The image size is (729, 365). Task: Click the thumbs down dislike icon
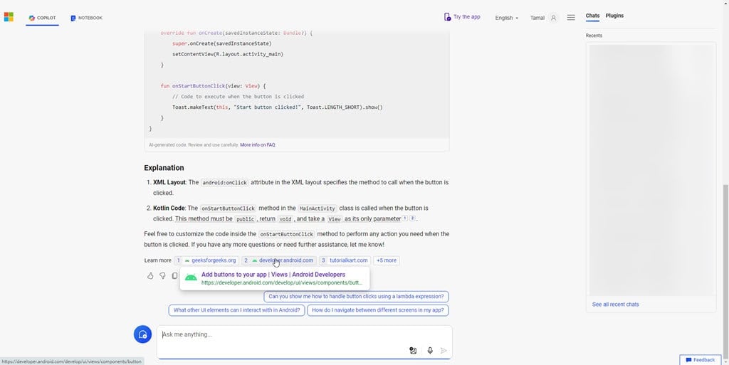pyautogui.click(x=162, y=276)
